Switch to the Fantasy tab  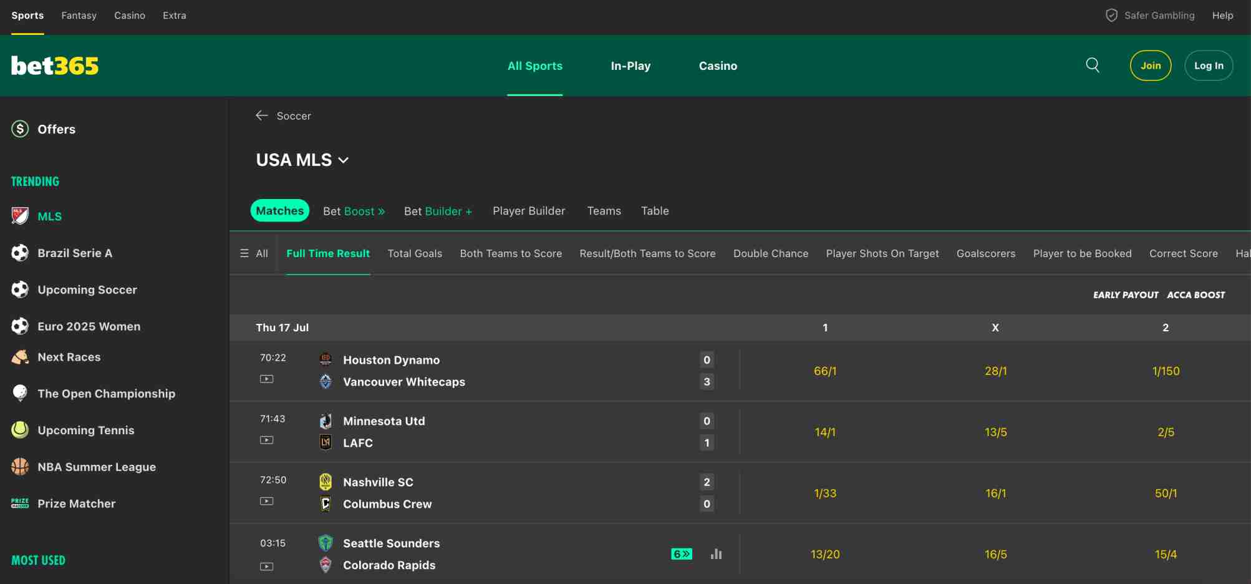[79, 16]
